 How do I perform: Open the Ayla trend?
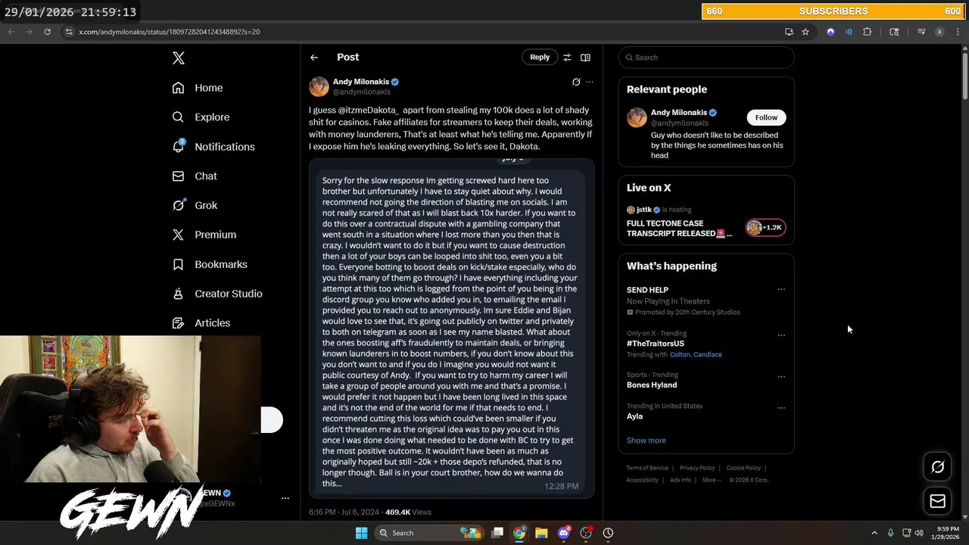(x=634, y=416)
